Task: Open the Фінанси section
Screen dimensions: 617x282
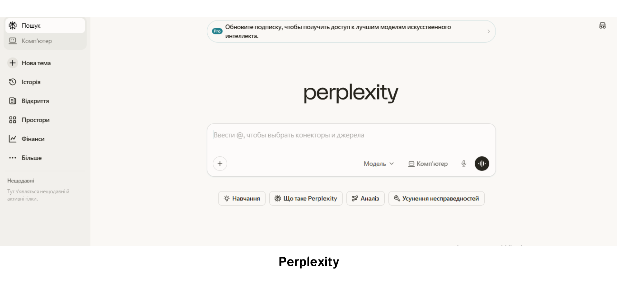Action: pos(33,139)
